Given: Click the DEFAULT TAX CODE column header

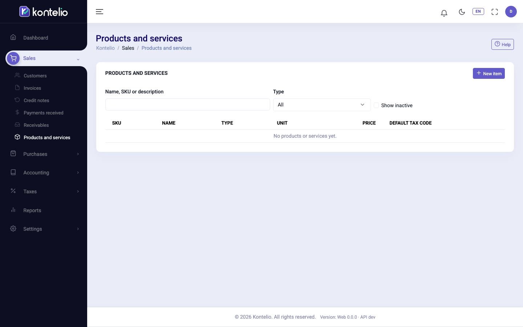Looking at the screenshot, I should tap(410, 123).
